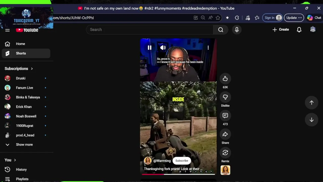
Task: Add page to favorites star
Action: (218, 18)
